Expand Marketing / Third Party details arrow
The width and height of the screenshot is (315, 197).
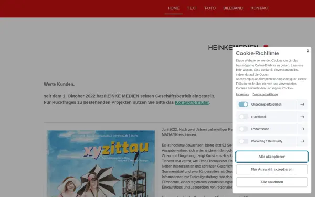pyautogui.click(x=302, y=141)
